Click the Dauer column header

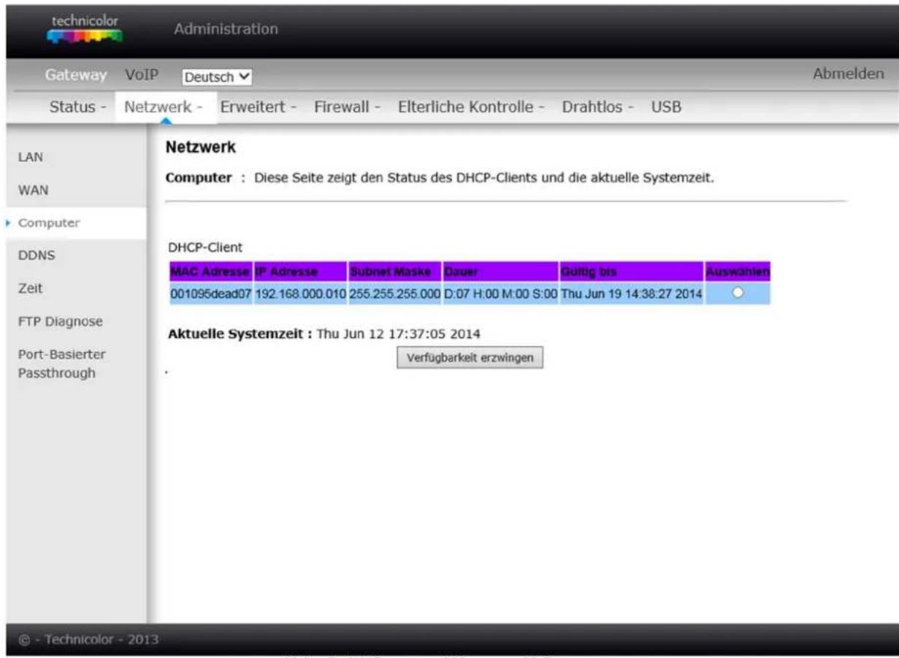point(501,272)
